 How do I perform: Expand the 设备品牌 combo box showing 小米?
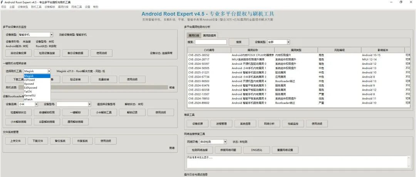click(36, 105)
